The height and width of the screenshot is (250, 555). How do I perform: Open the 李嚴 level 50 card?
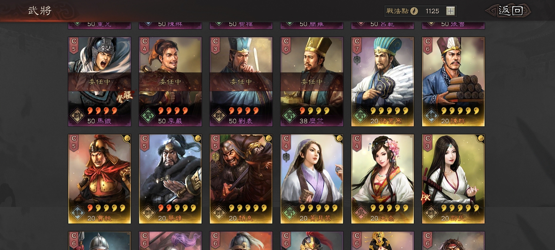170,82
